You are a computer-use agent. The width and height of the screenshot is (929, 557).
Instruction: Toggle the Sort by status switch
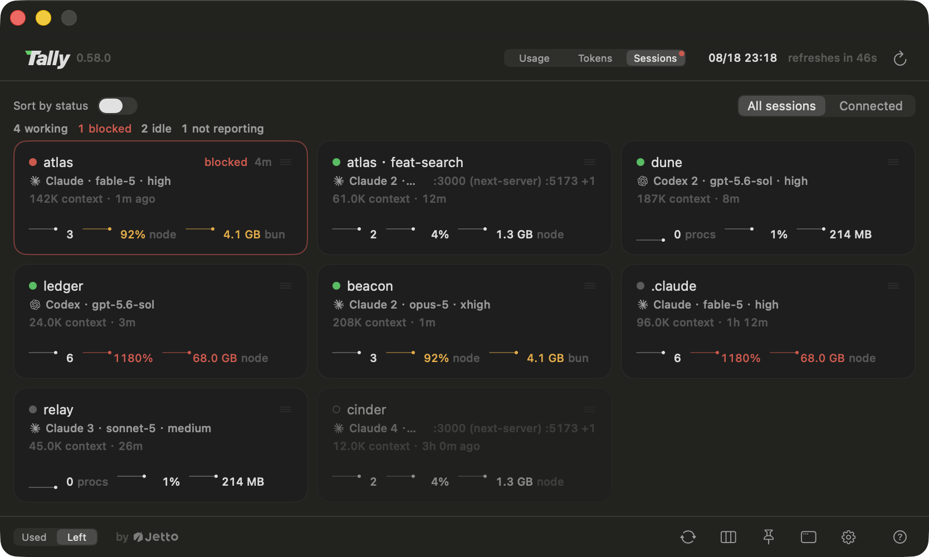118,106
